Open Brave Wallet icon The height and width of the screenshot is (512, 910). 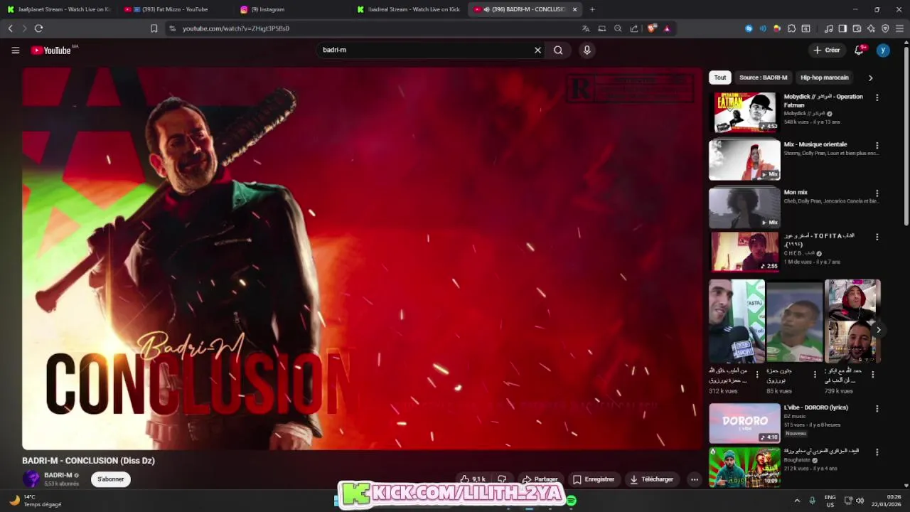click(x=857, y=28)
